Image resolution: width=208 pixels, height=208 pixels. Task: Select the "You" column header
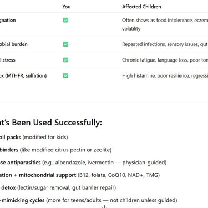[67, 7]
